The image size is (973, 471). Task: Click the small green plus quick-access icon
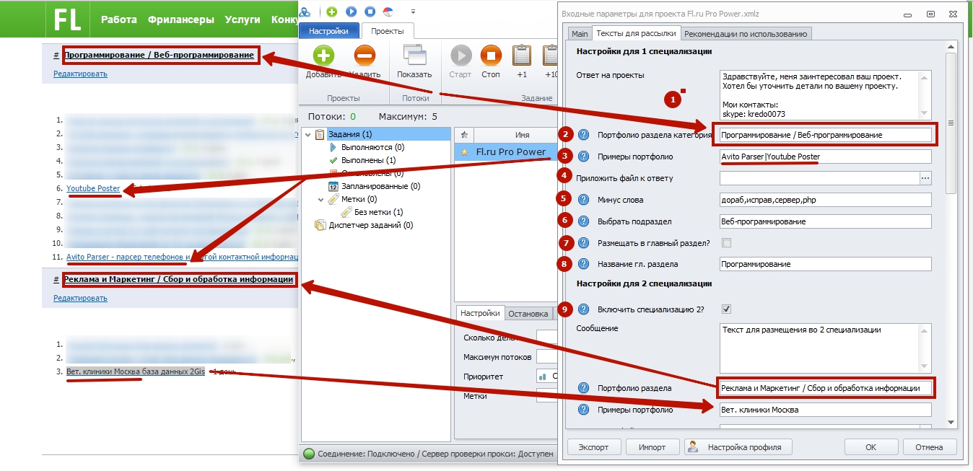coord(331,12)
